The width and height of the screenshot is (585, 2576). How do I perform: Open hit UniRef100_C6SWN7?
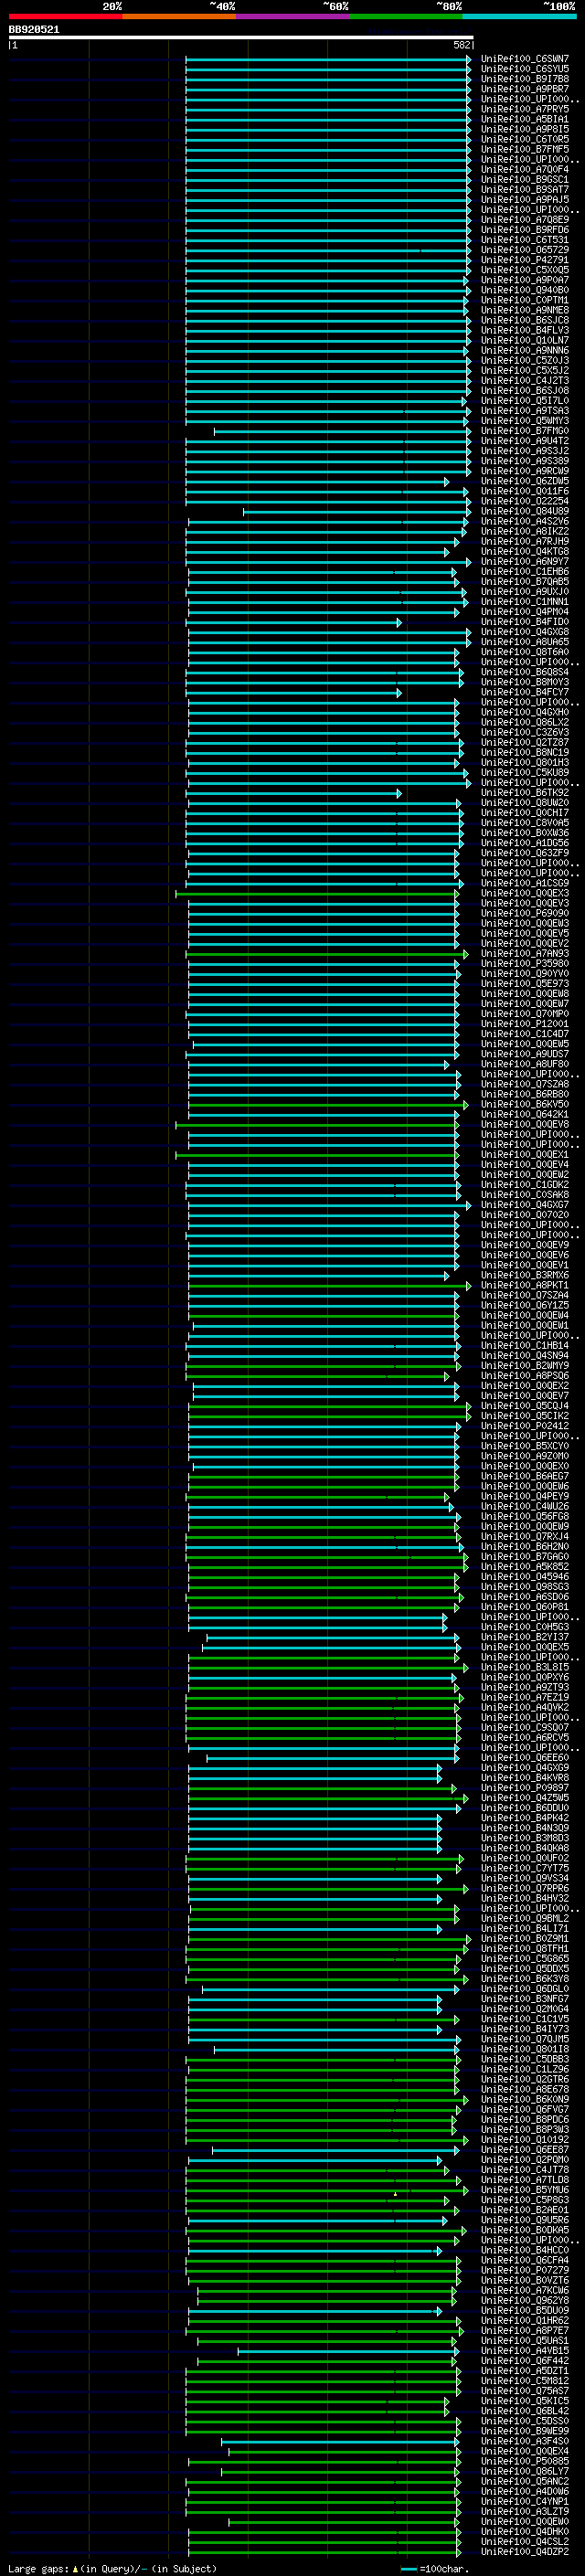click(524, 59)
